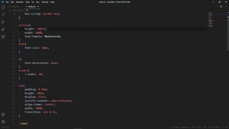Click the breadcrumb symbol icon
Screen dimensions: 229x129
[27, 10]
